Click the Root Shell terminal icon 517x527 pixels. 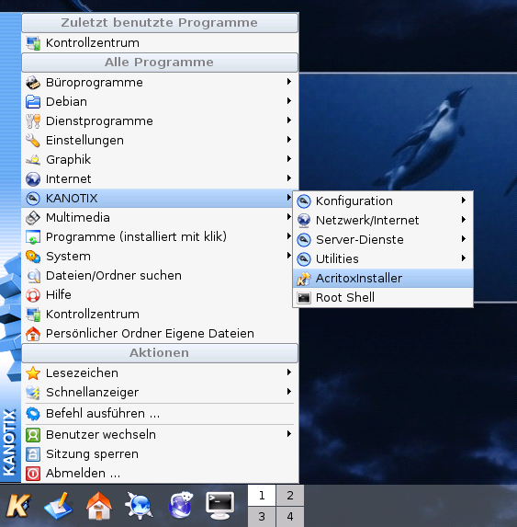[304, 298]
